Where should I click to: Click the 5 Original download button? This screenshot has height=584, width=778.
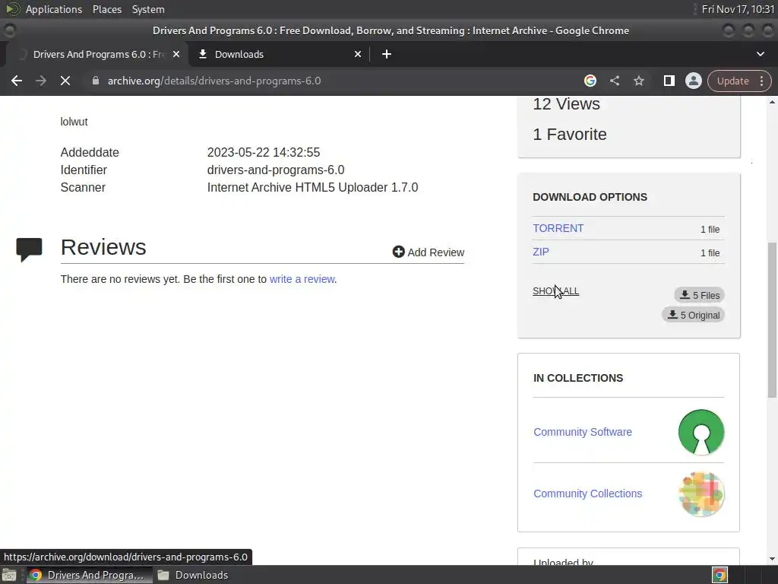click(x=693, y=315)
